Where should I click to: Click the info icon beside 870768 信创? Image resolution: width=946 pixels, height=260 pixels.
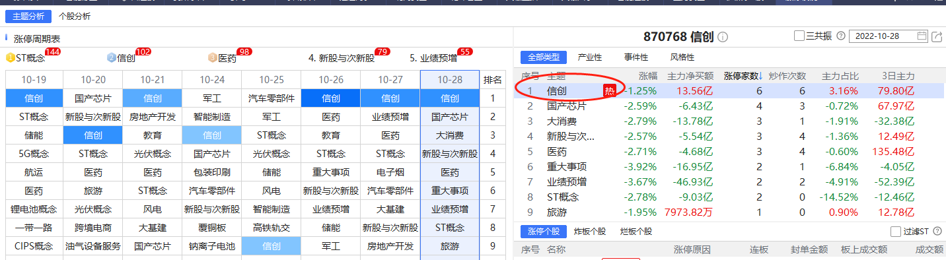tap(723, 37)
